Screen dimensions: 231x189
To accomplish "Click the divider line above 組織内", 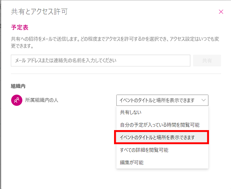I will point(115,74).
